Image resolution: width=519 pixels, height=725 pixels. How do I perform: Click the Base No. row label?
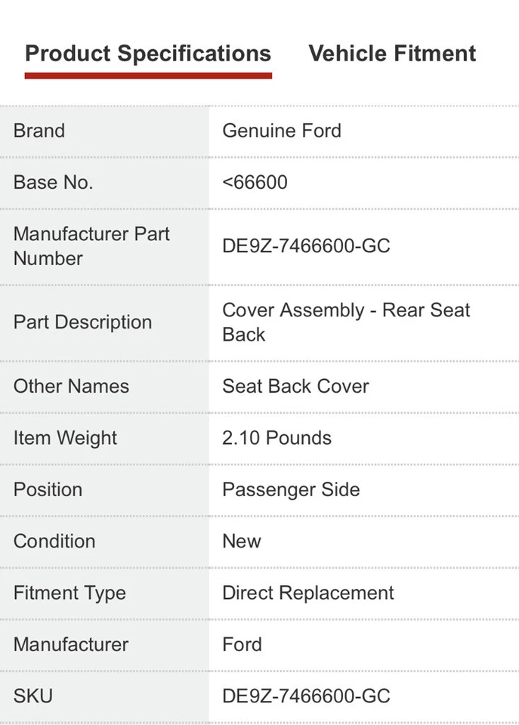point(53,182)
